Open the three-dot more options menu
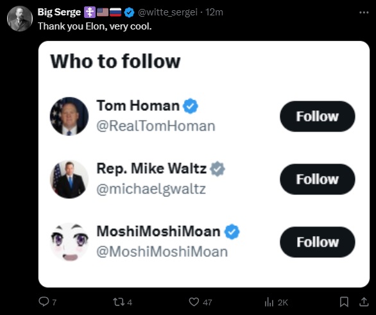Viewport: 376px width, 315px height. 364,12
